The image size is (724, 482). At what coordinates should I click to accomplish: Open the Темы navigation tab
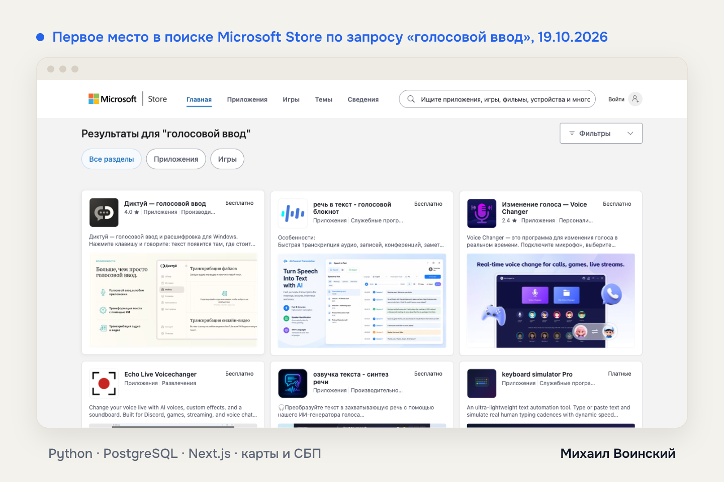[x=324, y=99]
